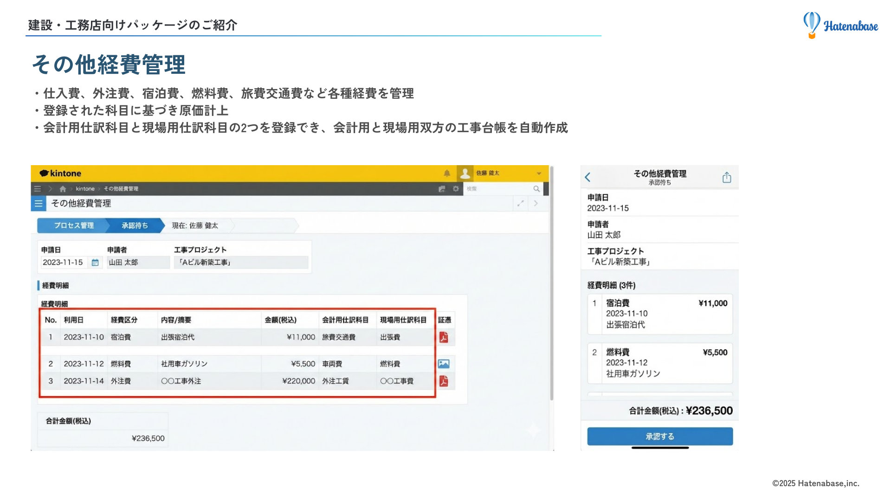Viewport: 891px width, 501px height.
Task: Open the kintone settings gear icon
Action: (x=456, y=188)
